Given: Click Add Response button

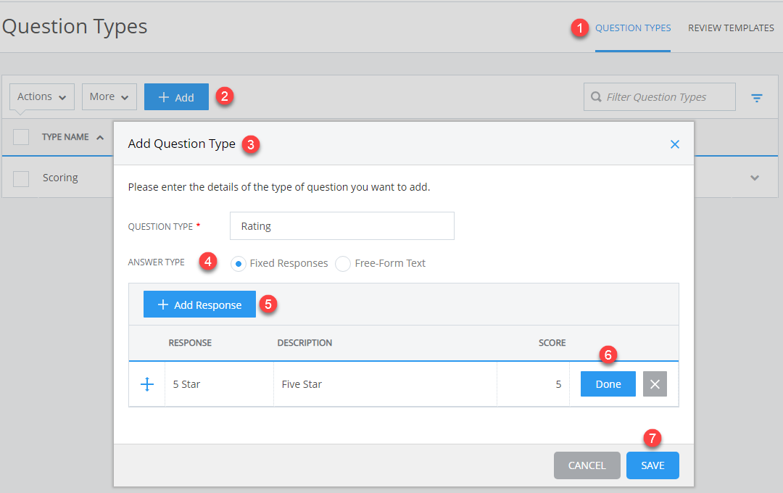Looking at the screenshot, I should [x=200, y=304].
